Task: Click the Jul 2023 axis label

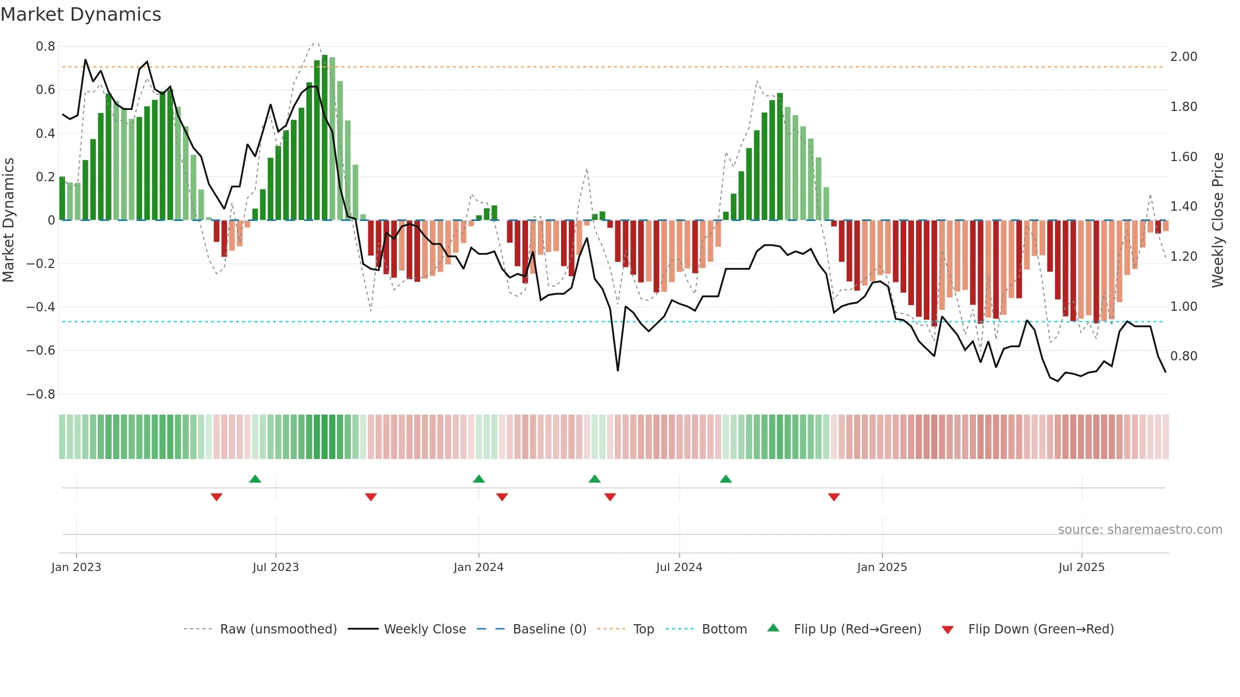Action: [276, 567]
